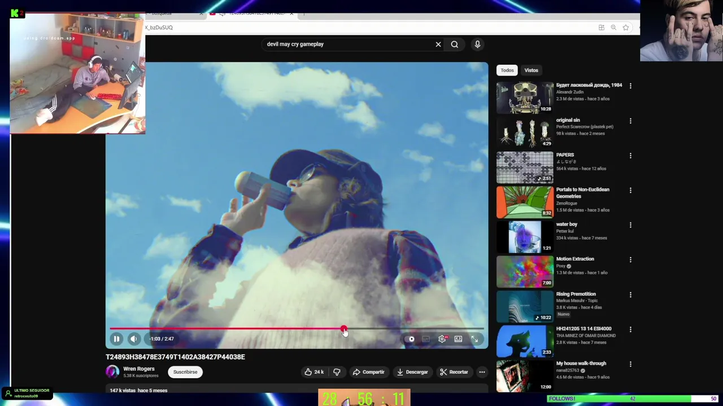Open the 'water boy' video title

567,224
